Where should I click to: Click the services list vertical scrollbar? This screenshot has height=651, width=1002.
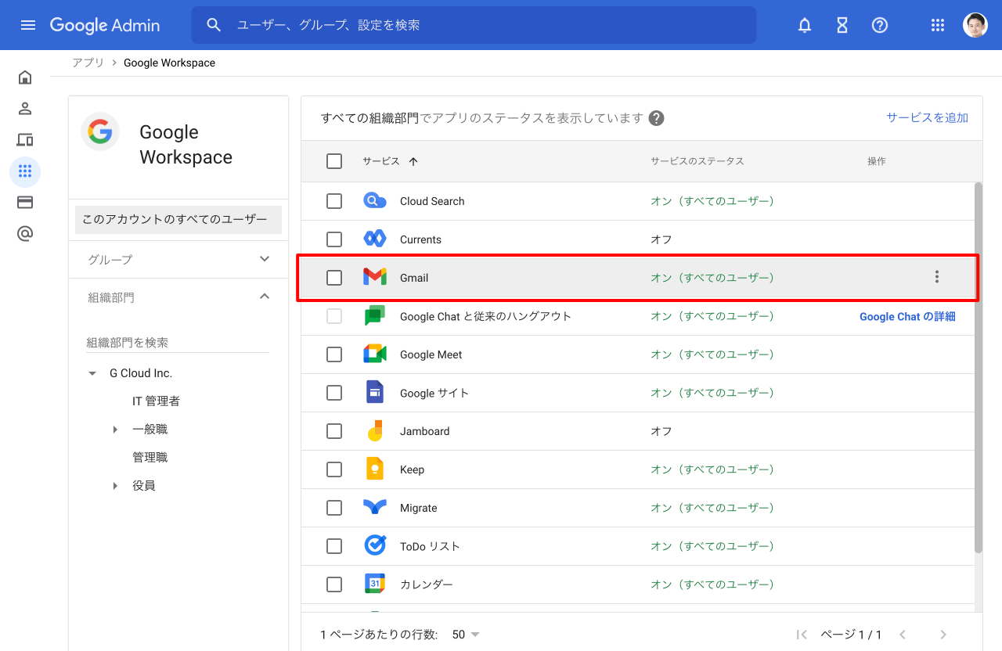click(x=978, y=368)
